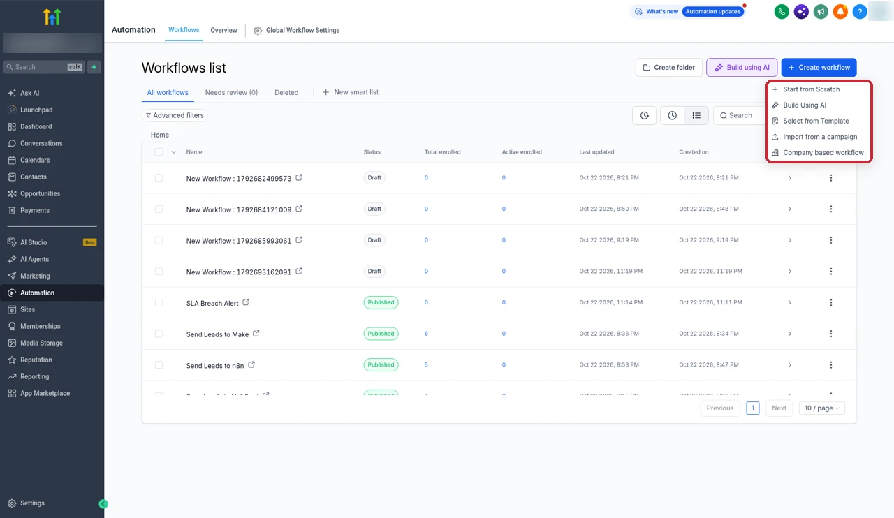Switch to the Needs review tab

[231, 93]
